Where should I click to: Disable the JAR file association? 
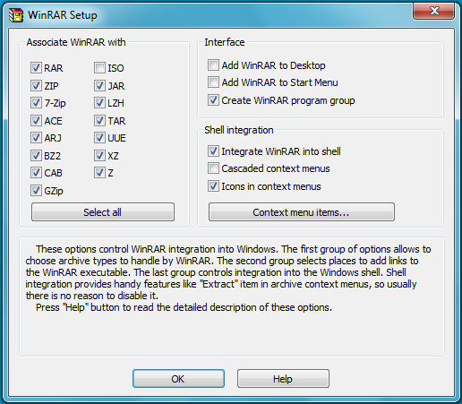(x=99, y=86)
